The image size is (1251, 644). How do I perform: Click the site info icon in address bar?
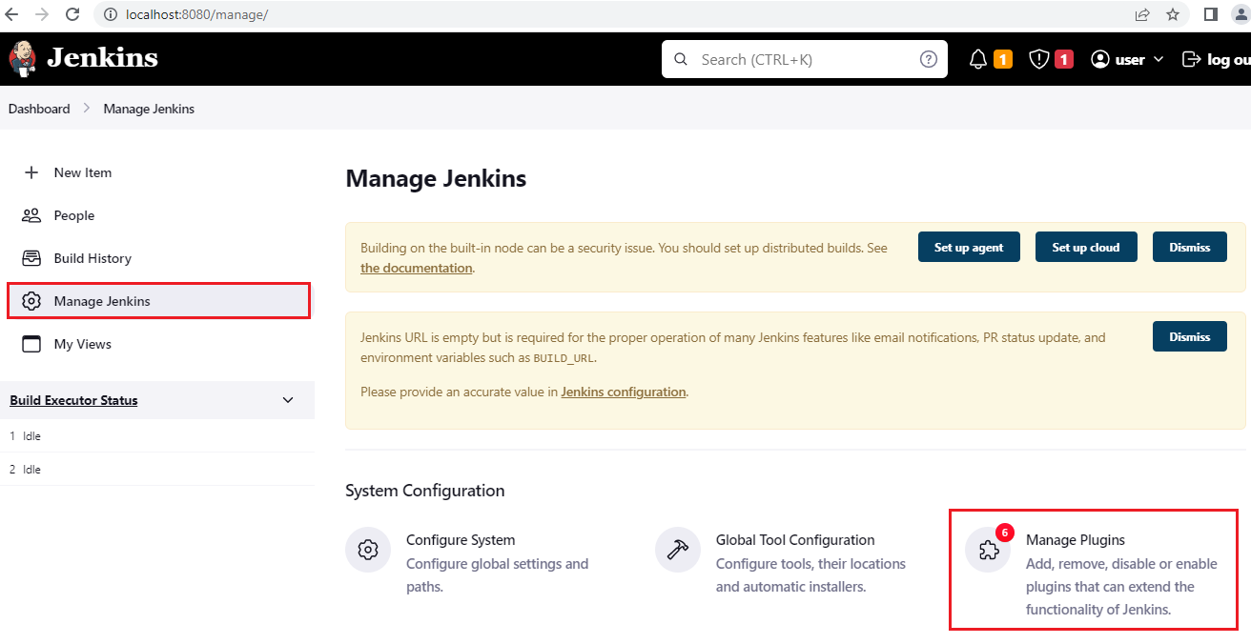tap(111, 14)
